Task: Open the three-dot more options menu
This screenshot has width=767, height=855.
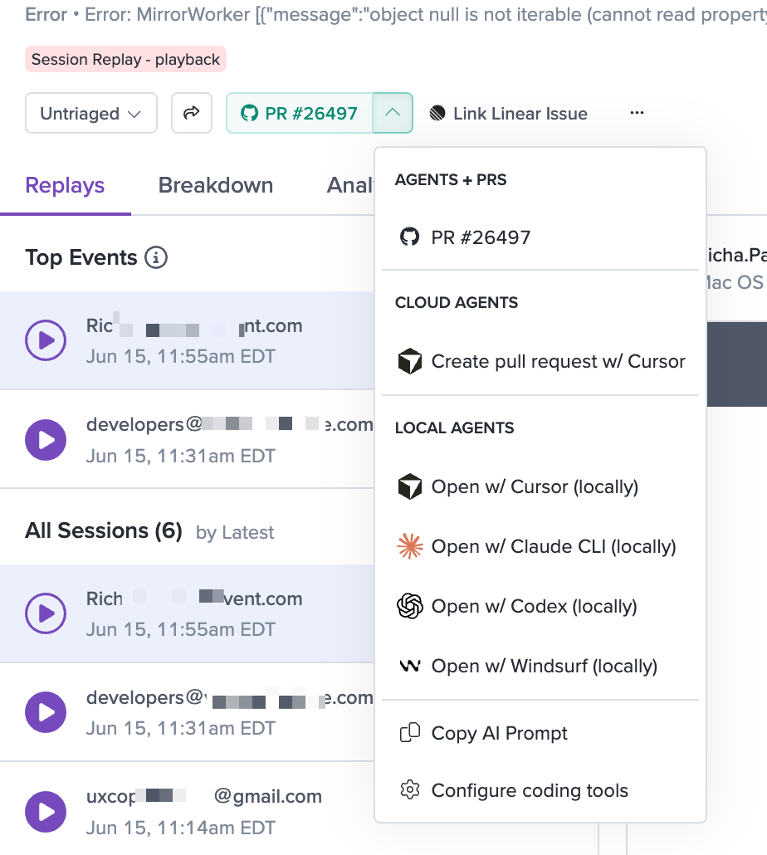Action: (x=637, y=113)
